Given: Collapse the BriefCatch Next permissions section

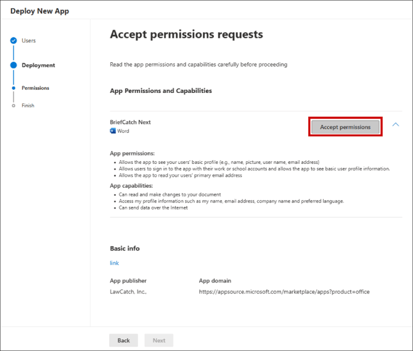Looking at the screenshot, I should [x=395, y=124].
